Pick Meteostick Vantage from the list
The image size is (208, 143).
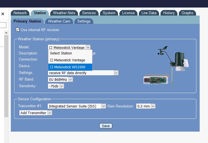coord(70,60)
